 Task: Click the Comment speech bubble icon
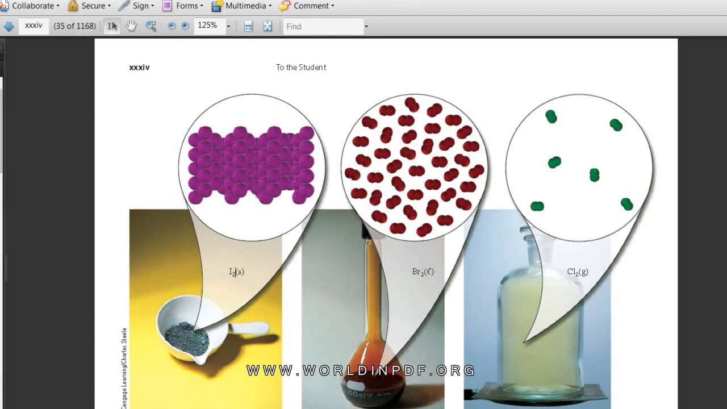tap(285, 6)
